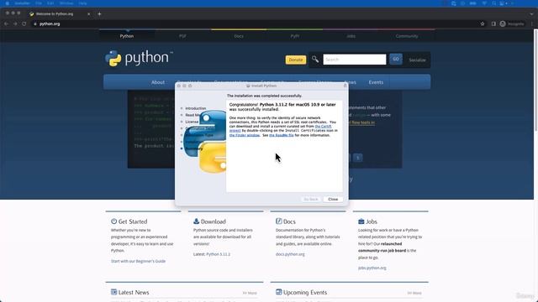Click the Download section arrow icon

[x=196, y=221]
